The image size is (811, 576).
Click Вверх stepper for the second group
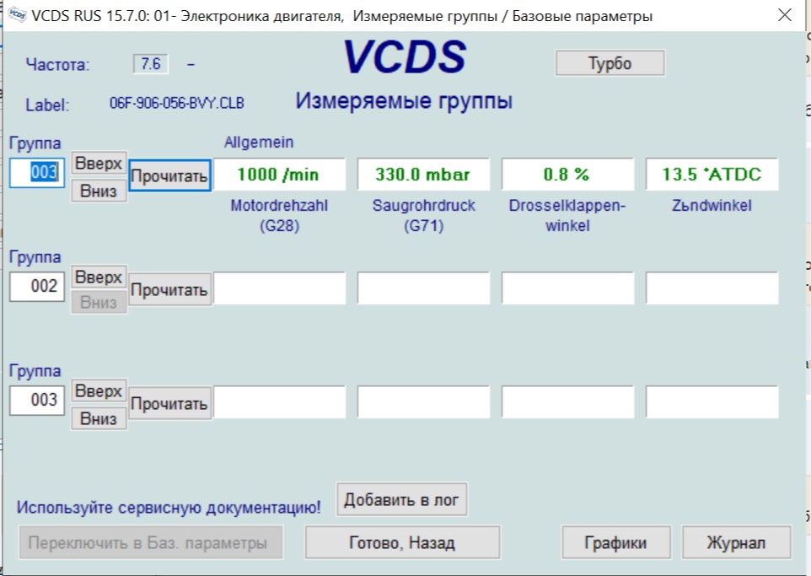99,277
